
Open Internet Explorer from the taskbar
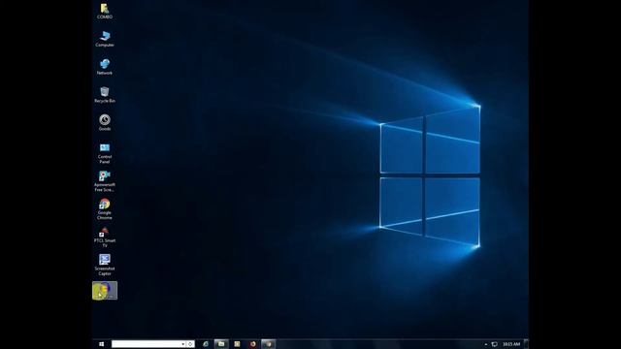click(206, 344)
